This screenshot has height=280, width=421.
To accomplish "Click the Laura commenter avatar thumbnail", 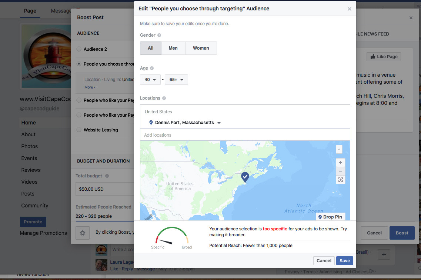I will [101, 265].
